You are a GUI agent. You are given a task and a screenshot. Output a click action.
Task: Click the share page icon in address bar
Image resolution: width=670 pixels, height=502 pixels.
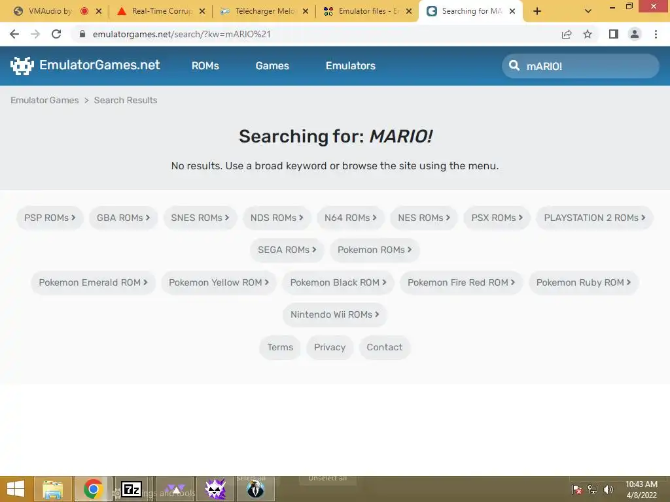tap(567, 34)
